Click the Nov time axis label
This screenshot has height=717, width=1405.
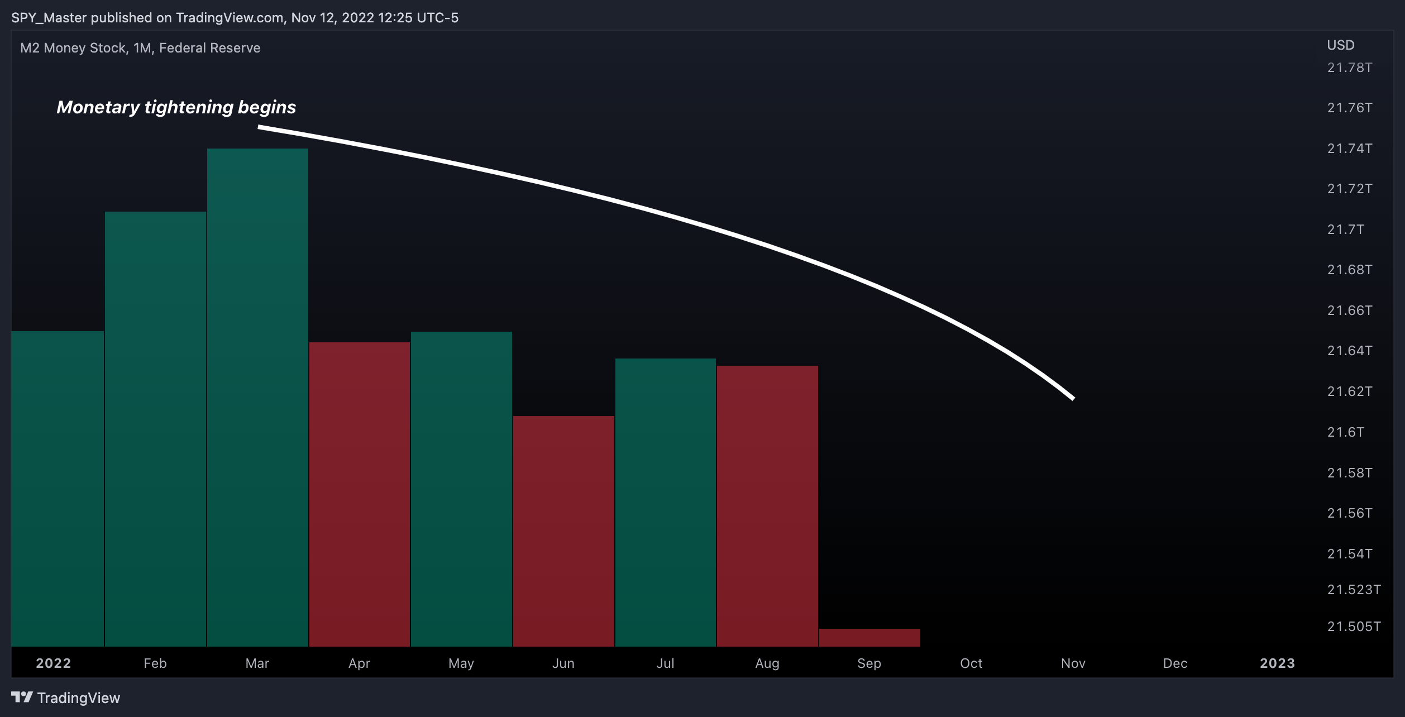click(x=1073, y=663)
